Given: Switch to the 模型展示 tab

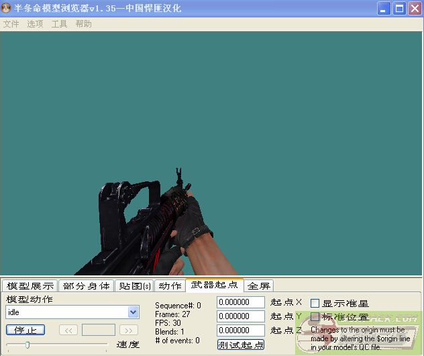Looking at the screenshot, I should 30,286.
